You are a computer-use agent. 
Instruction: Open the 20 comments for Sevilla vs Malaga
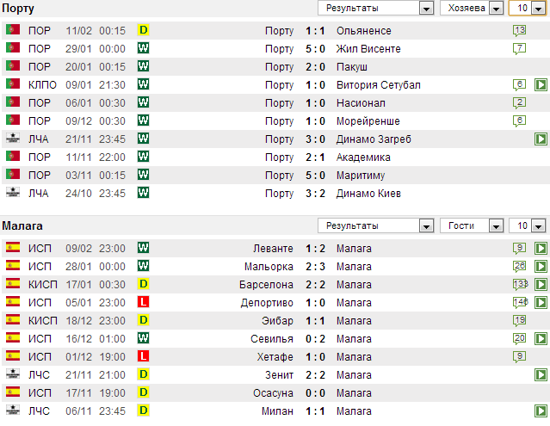(519, 338)
